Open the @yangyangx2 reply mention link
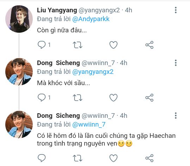 pyautogui.click(x=93, y=72)
